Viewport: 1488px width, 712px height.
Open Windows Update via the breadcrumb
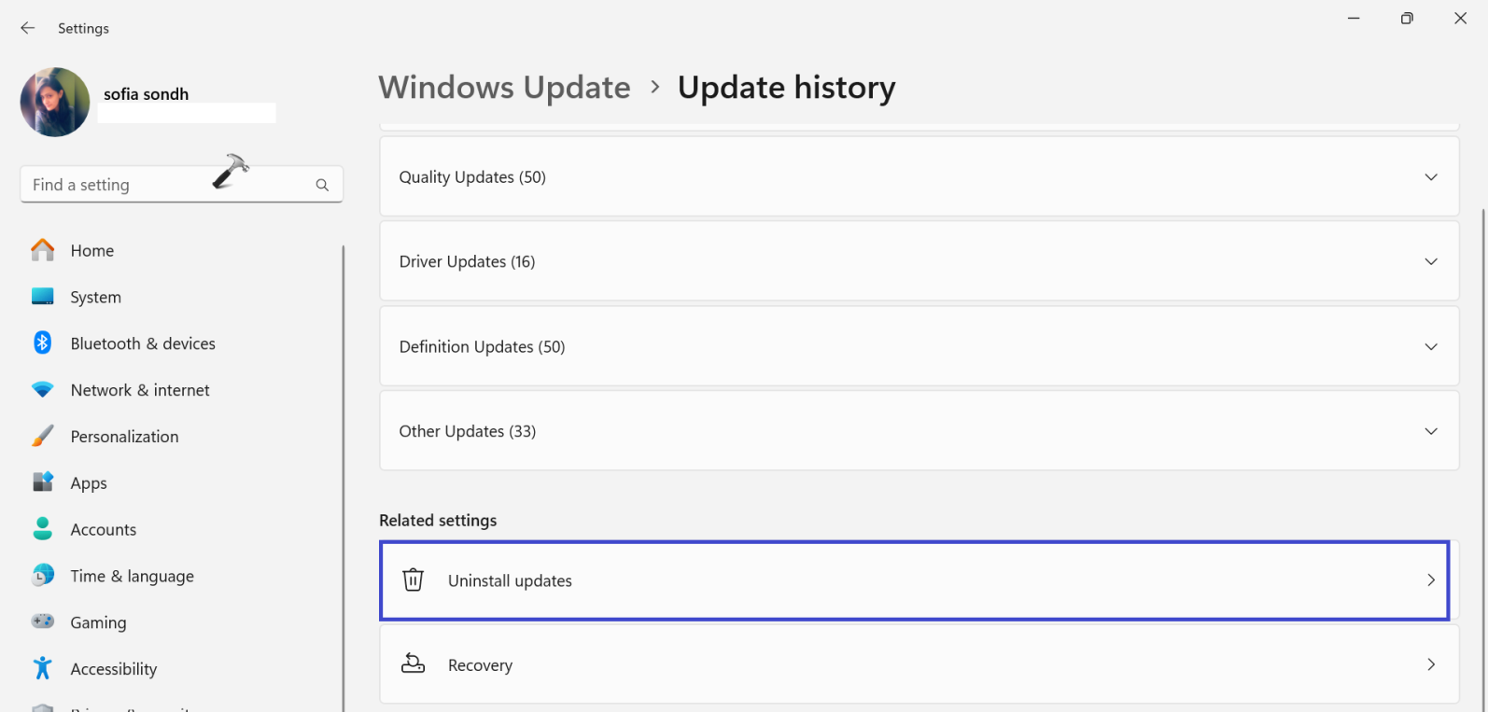tap(504, 87)
